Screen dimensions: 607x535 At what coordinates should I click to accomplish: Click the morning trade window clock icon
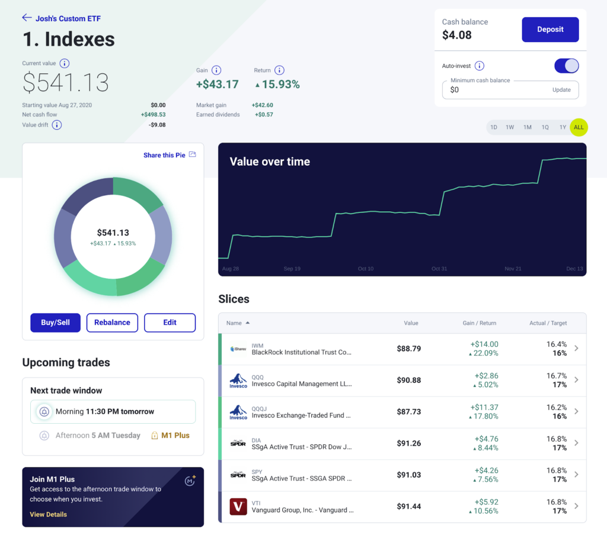click(44, 412)
